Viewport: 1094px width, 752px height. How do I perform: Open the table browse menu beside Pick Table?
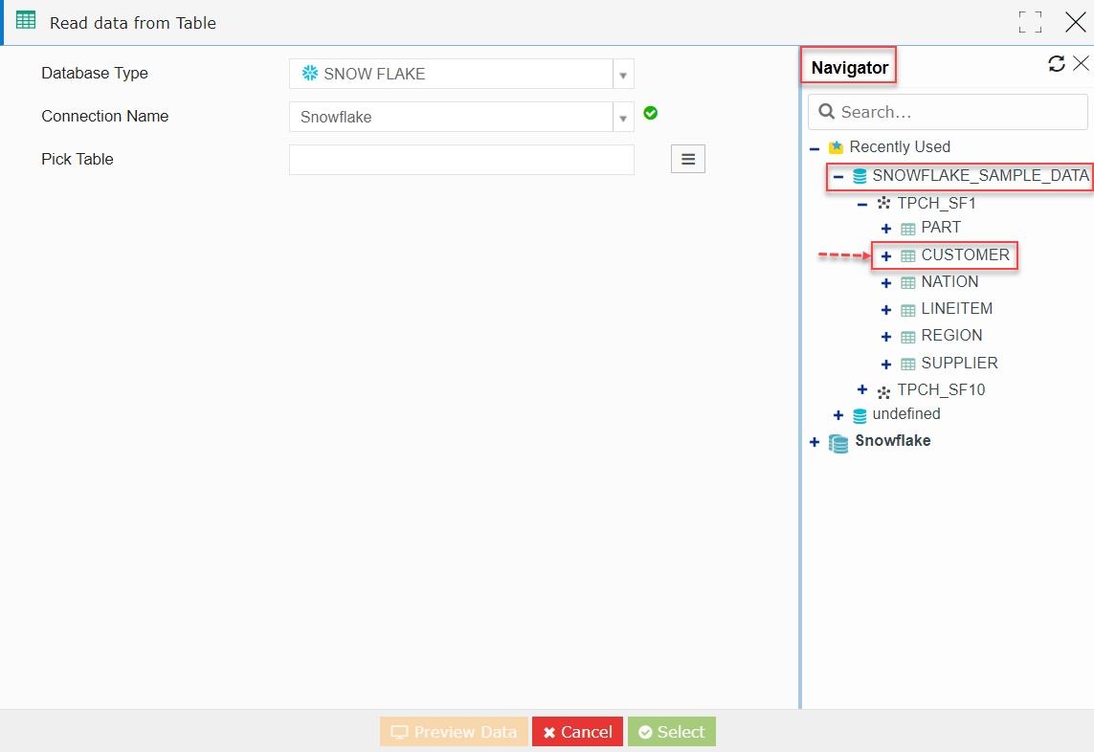coord(687,159)
